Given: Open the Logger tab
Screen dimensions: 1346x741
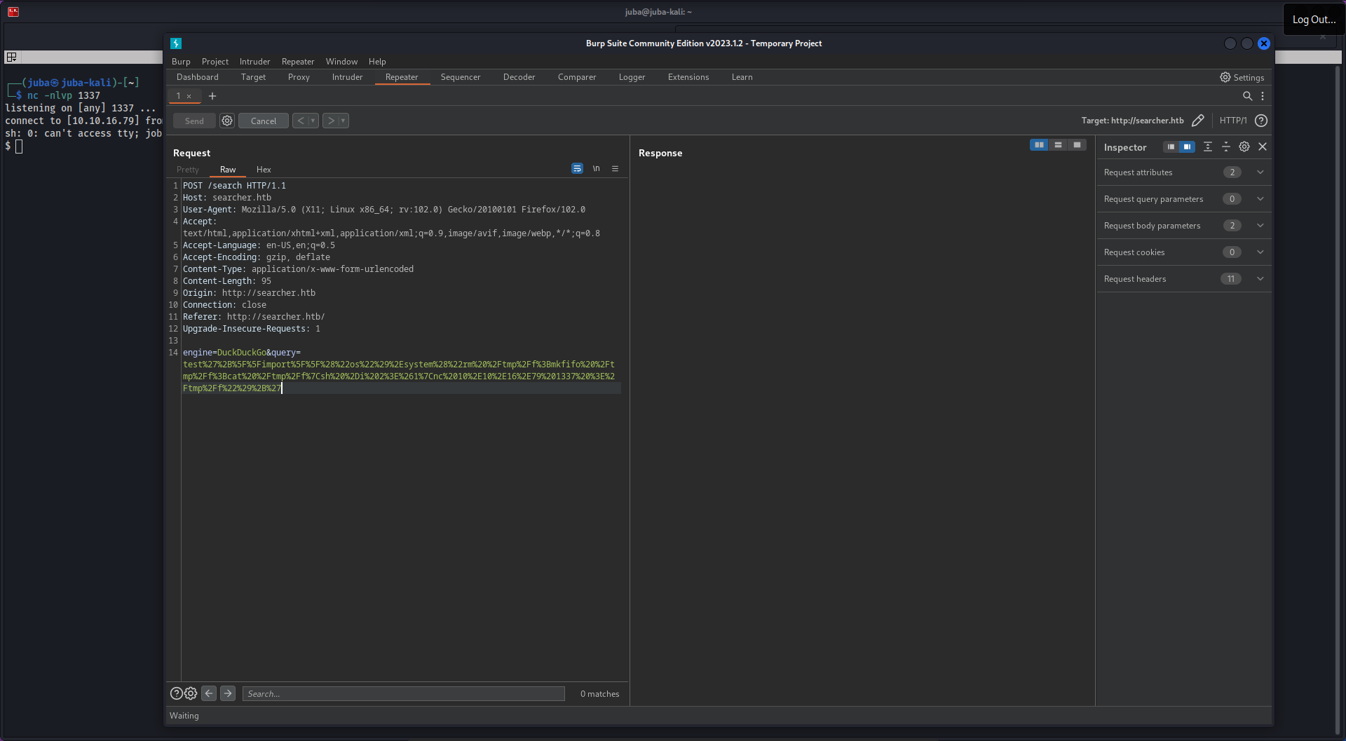Looking at the screenshot, I should pos(632,77).
